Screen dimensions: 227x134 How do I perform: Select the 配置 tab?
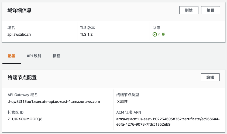click(x=12, y=56)
